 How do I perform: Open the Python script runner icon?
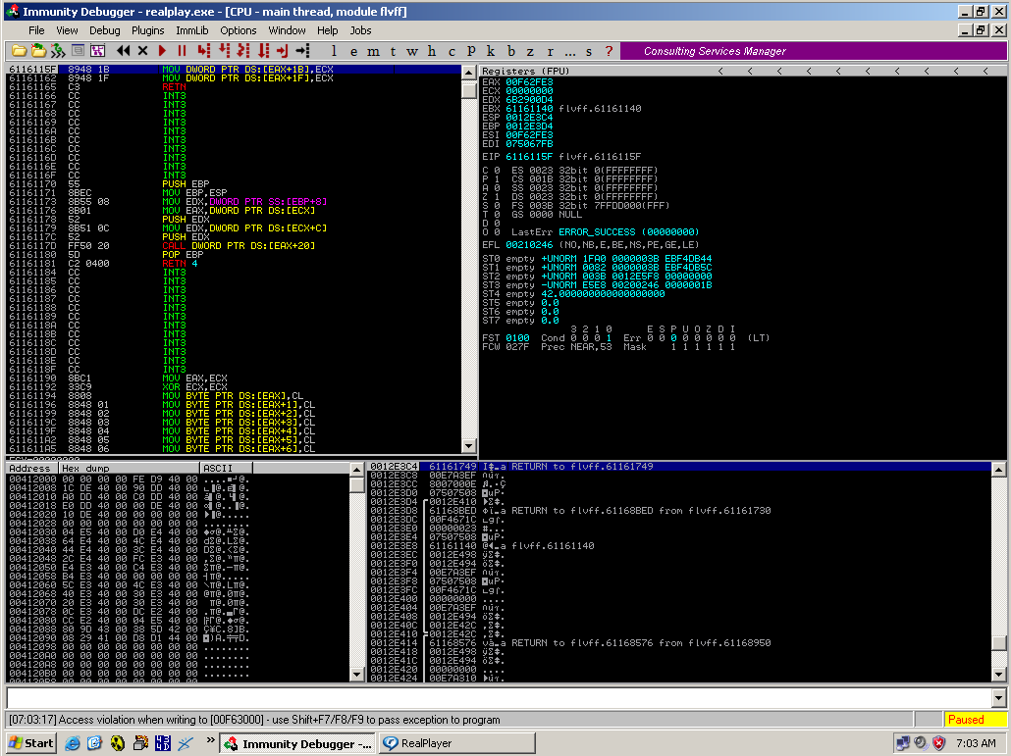[58, 51]
